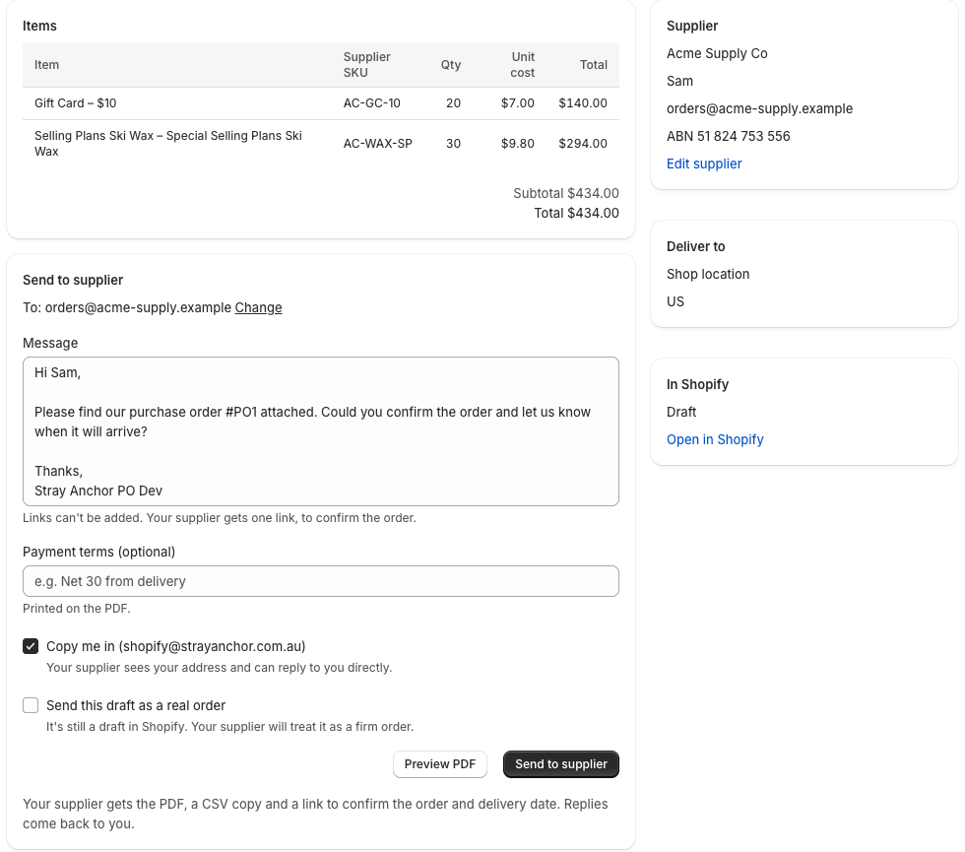Click quantity value 20
This screenshot has height=852, width=965.
[453, 103]
